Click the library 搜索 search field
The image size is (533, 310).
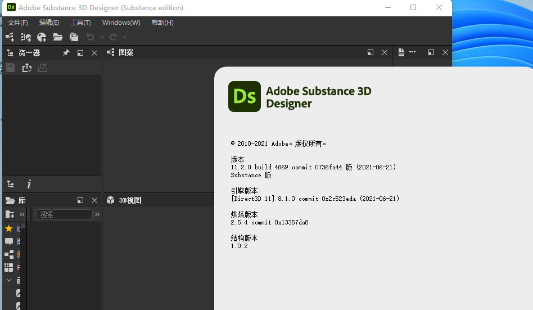point(65,214)
